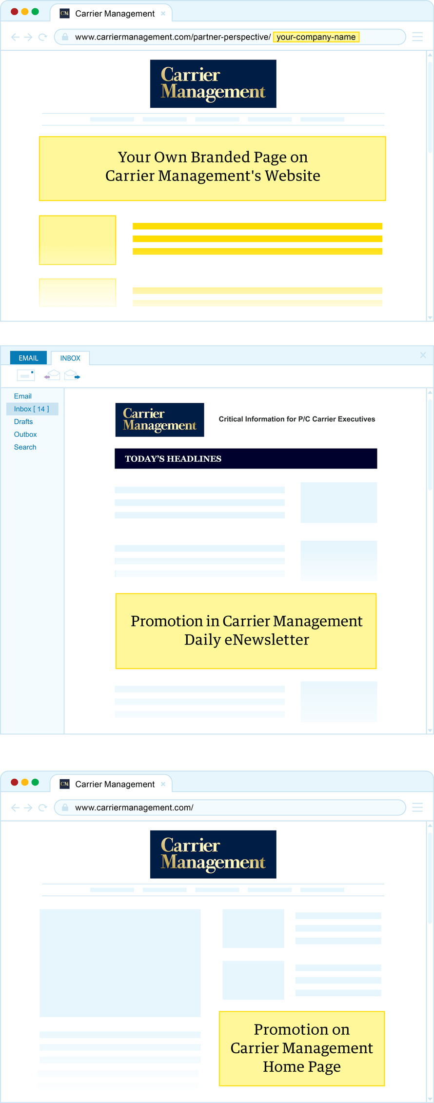Viewport: 434px width, 1103px height.
Task: Close the bottom Carrier Management browser tab
Action: click(163, 784)
